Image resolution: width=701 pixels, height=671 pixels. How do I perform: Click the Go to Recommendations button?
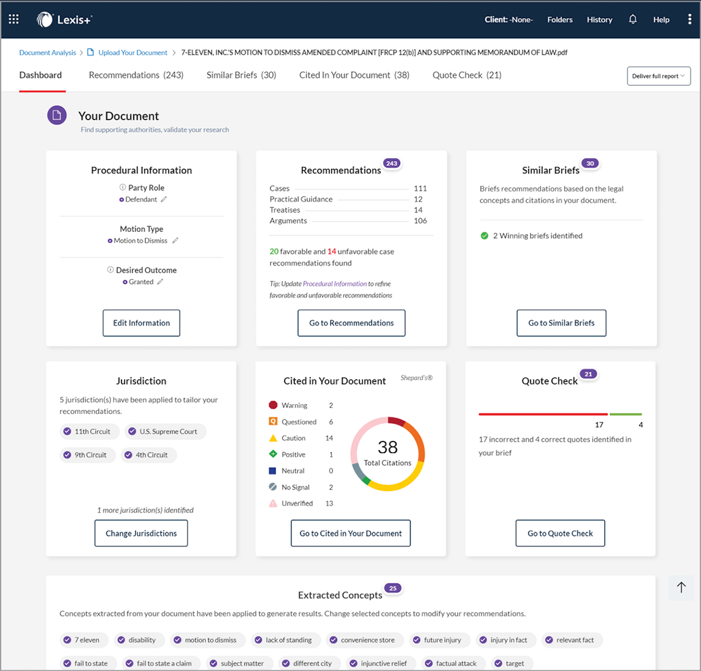pos(352,323)
